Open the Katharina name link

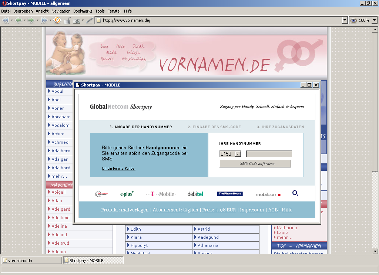(x=287, y=228)
